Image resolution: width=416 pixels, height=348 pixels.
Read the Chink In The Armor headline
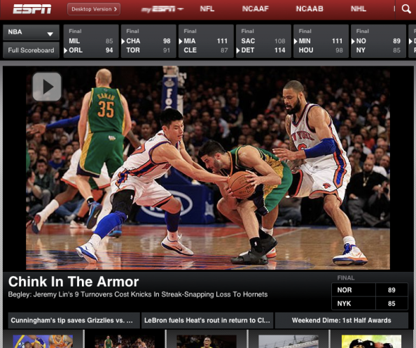74,282
